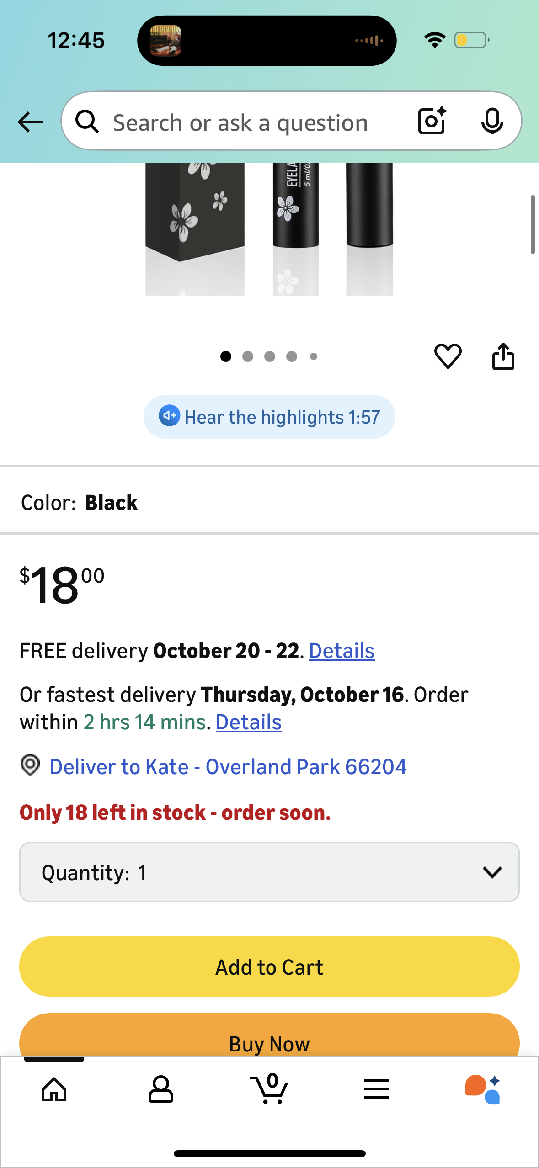Open Details for free delivery

[342, 651]
